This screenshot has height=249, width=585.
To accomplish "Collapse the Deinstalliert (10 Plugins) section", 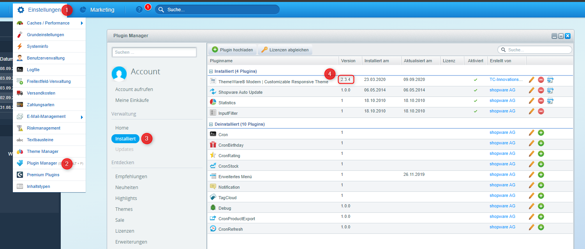I will coord(211,124).
